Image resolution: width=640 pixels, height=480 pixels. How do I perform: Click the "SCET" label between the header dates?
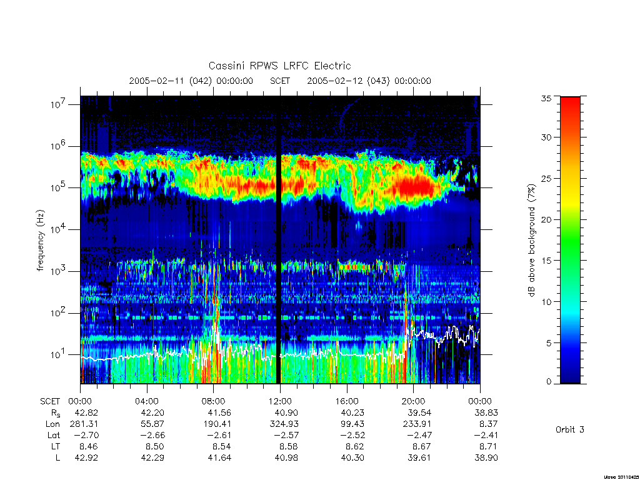[x=280, y=81]
